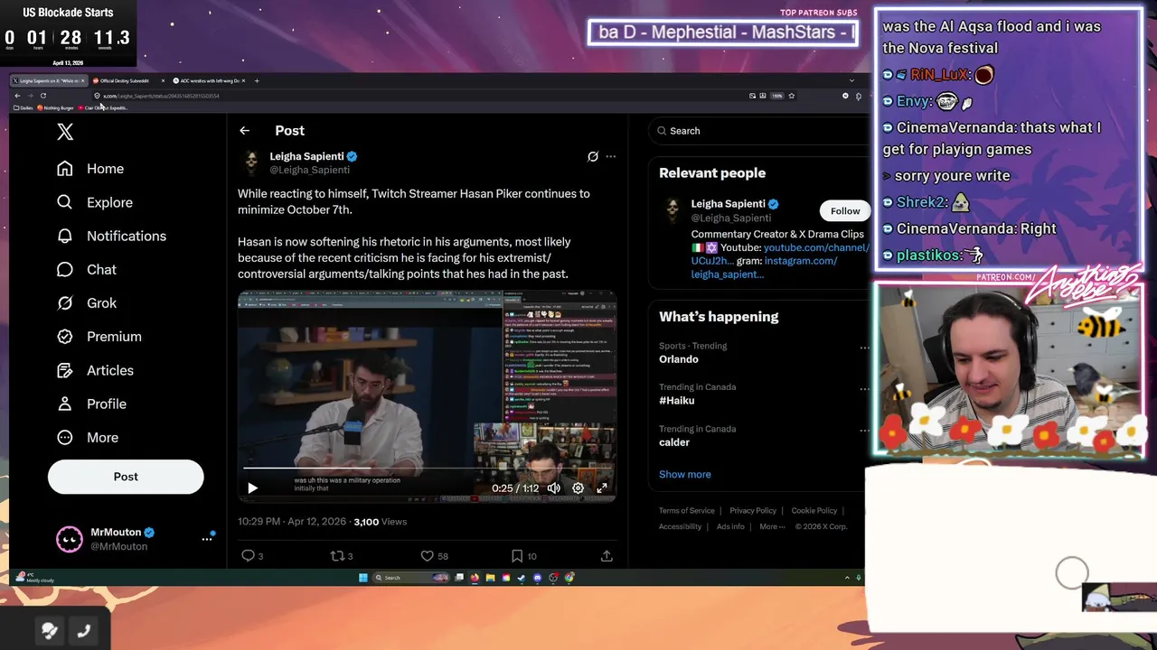The image size is (1157, 650).
Task: Open Grok in X sidebar
Action: (87, 303)
